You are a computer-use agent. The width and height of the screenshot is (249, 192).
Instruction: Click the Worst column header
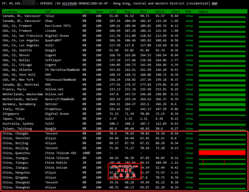[160, 12]
